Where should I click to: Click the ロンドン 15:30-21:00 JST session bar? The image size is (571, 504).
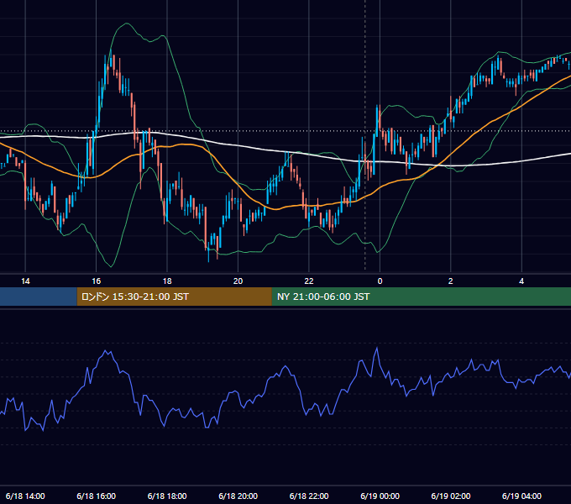click(x=174, y=297)
